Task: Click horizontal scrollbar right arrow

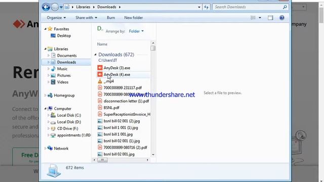Action: pyautogui.click(x=147, y=160)
